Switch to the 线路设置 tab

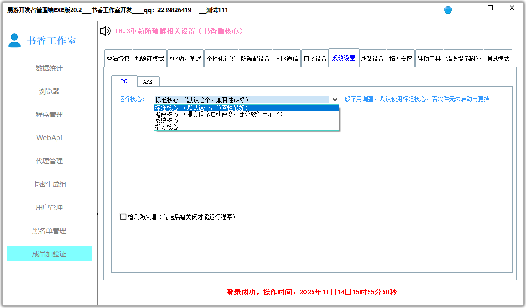coord(372,58)
